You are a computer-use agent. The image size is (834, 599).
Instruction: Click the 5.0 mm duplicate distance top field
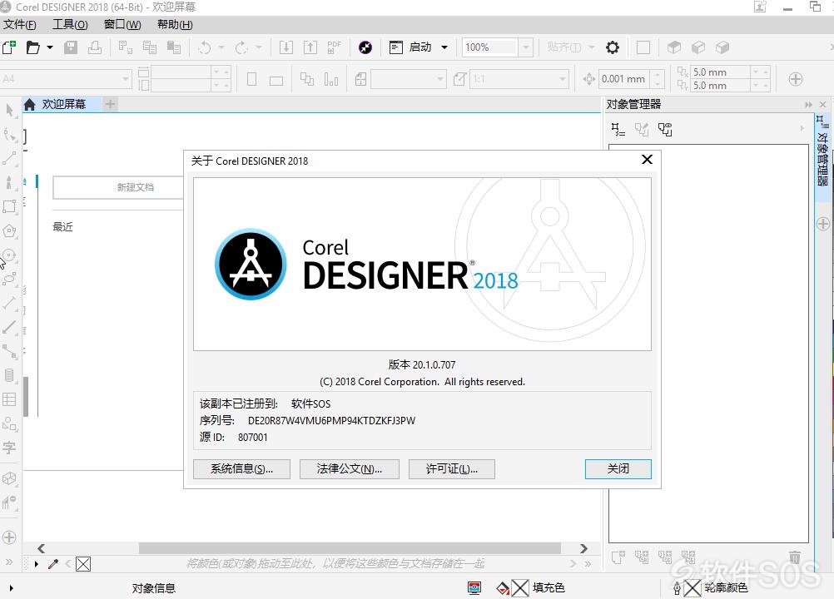tap(721, 72)
